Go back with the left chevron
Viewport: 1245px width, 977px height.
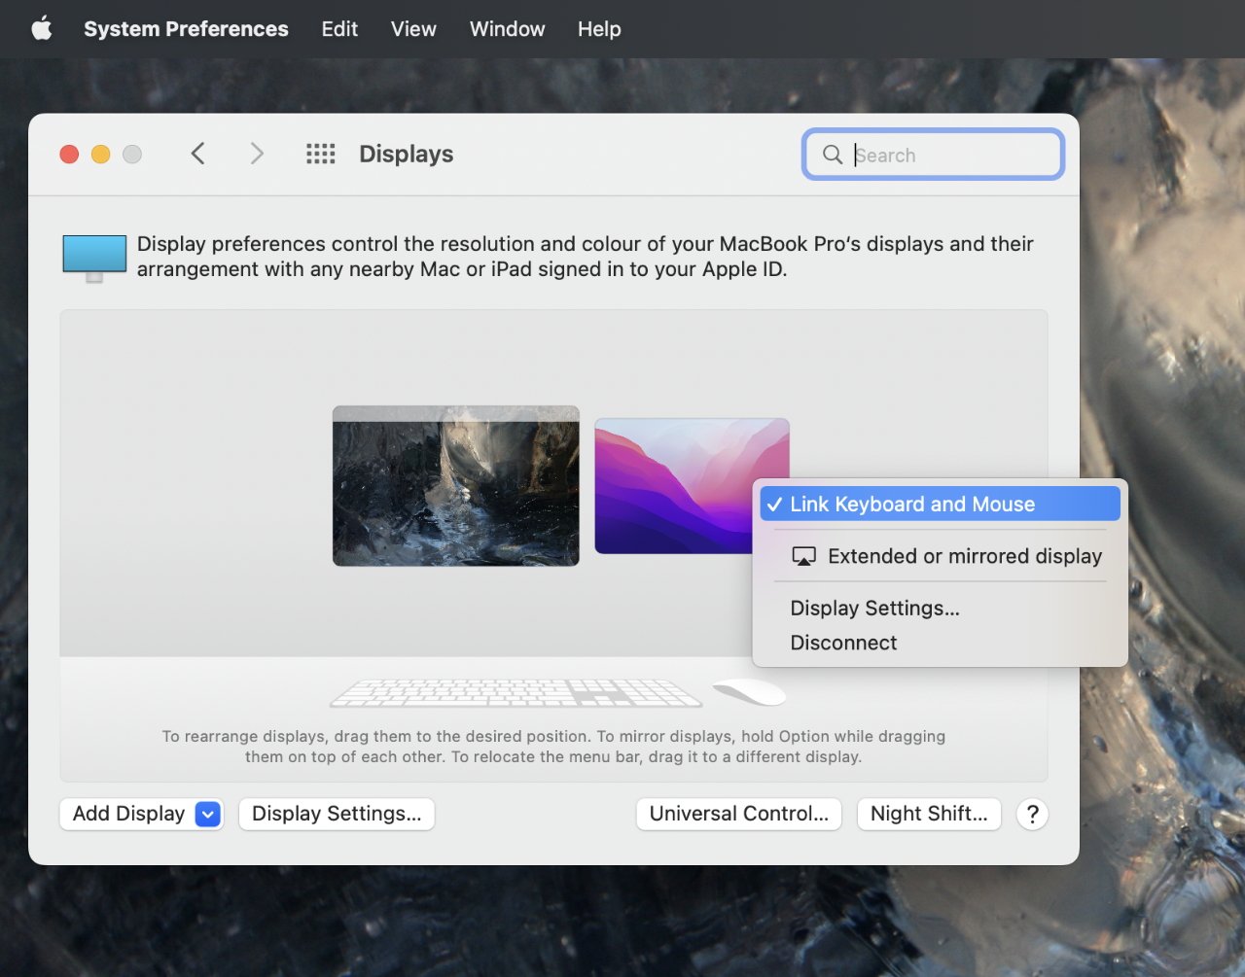point(197,154)
